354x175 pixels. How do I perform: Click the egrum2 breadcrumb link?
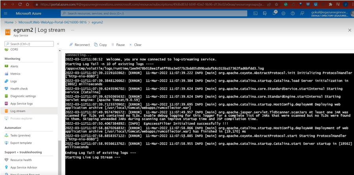tap(97, 22)
